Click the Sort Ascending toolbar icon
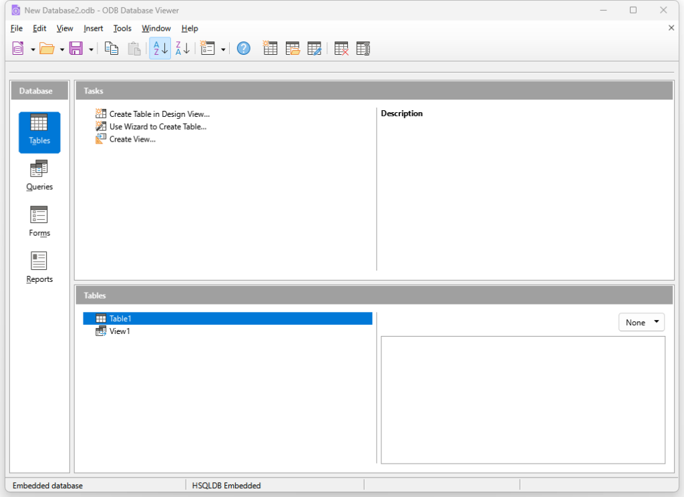This screenshot has width=684, height=497. 160,49
